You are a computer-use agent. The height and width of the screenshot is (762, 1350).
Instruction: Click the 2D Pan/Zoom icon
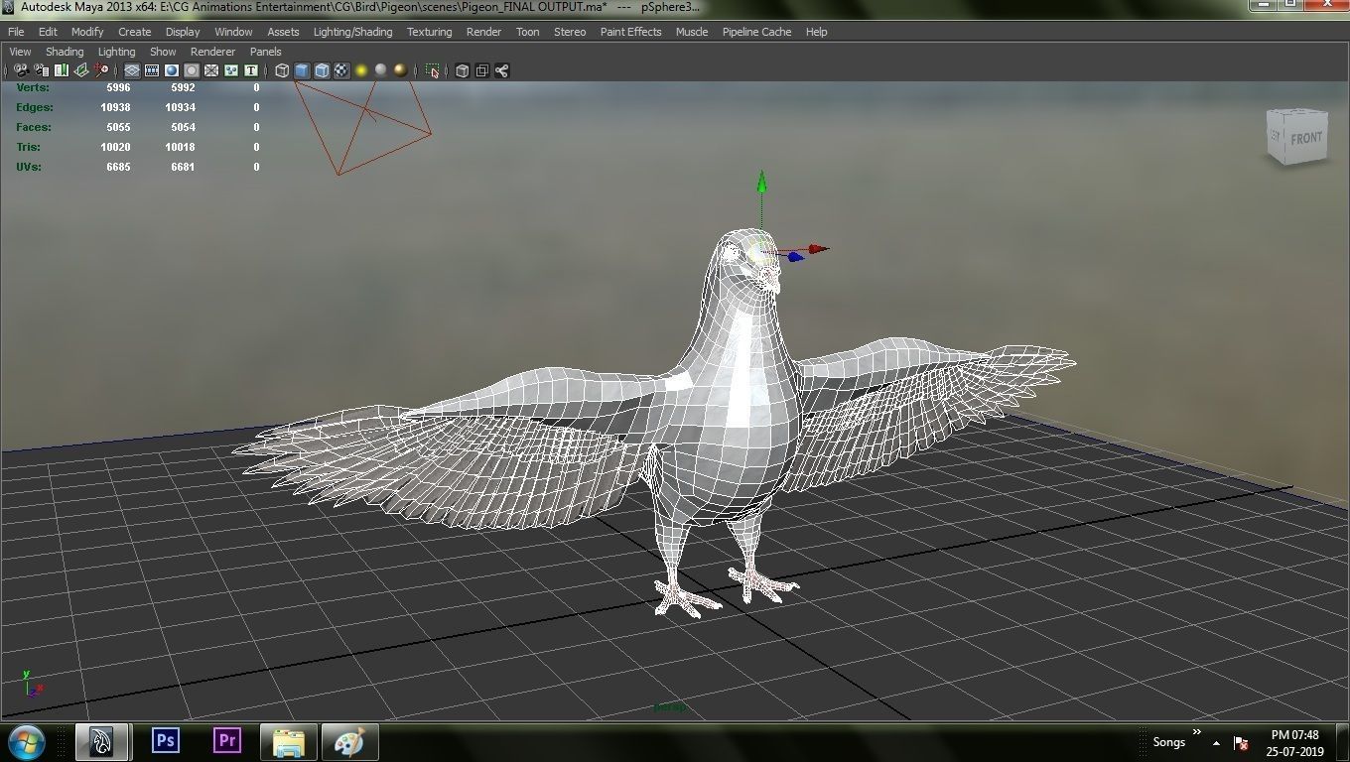101,70
